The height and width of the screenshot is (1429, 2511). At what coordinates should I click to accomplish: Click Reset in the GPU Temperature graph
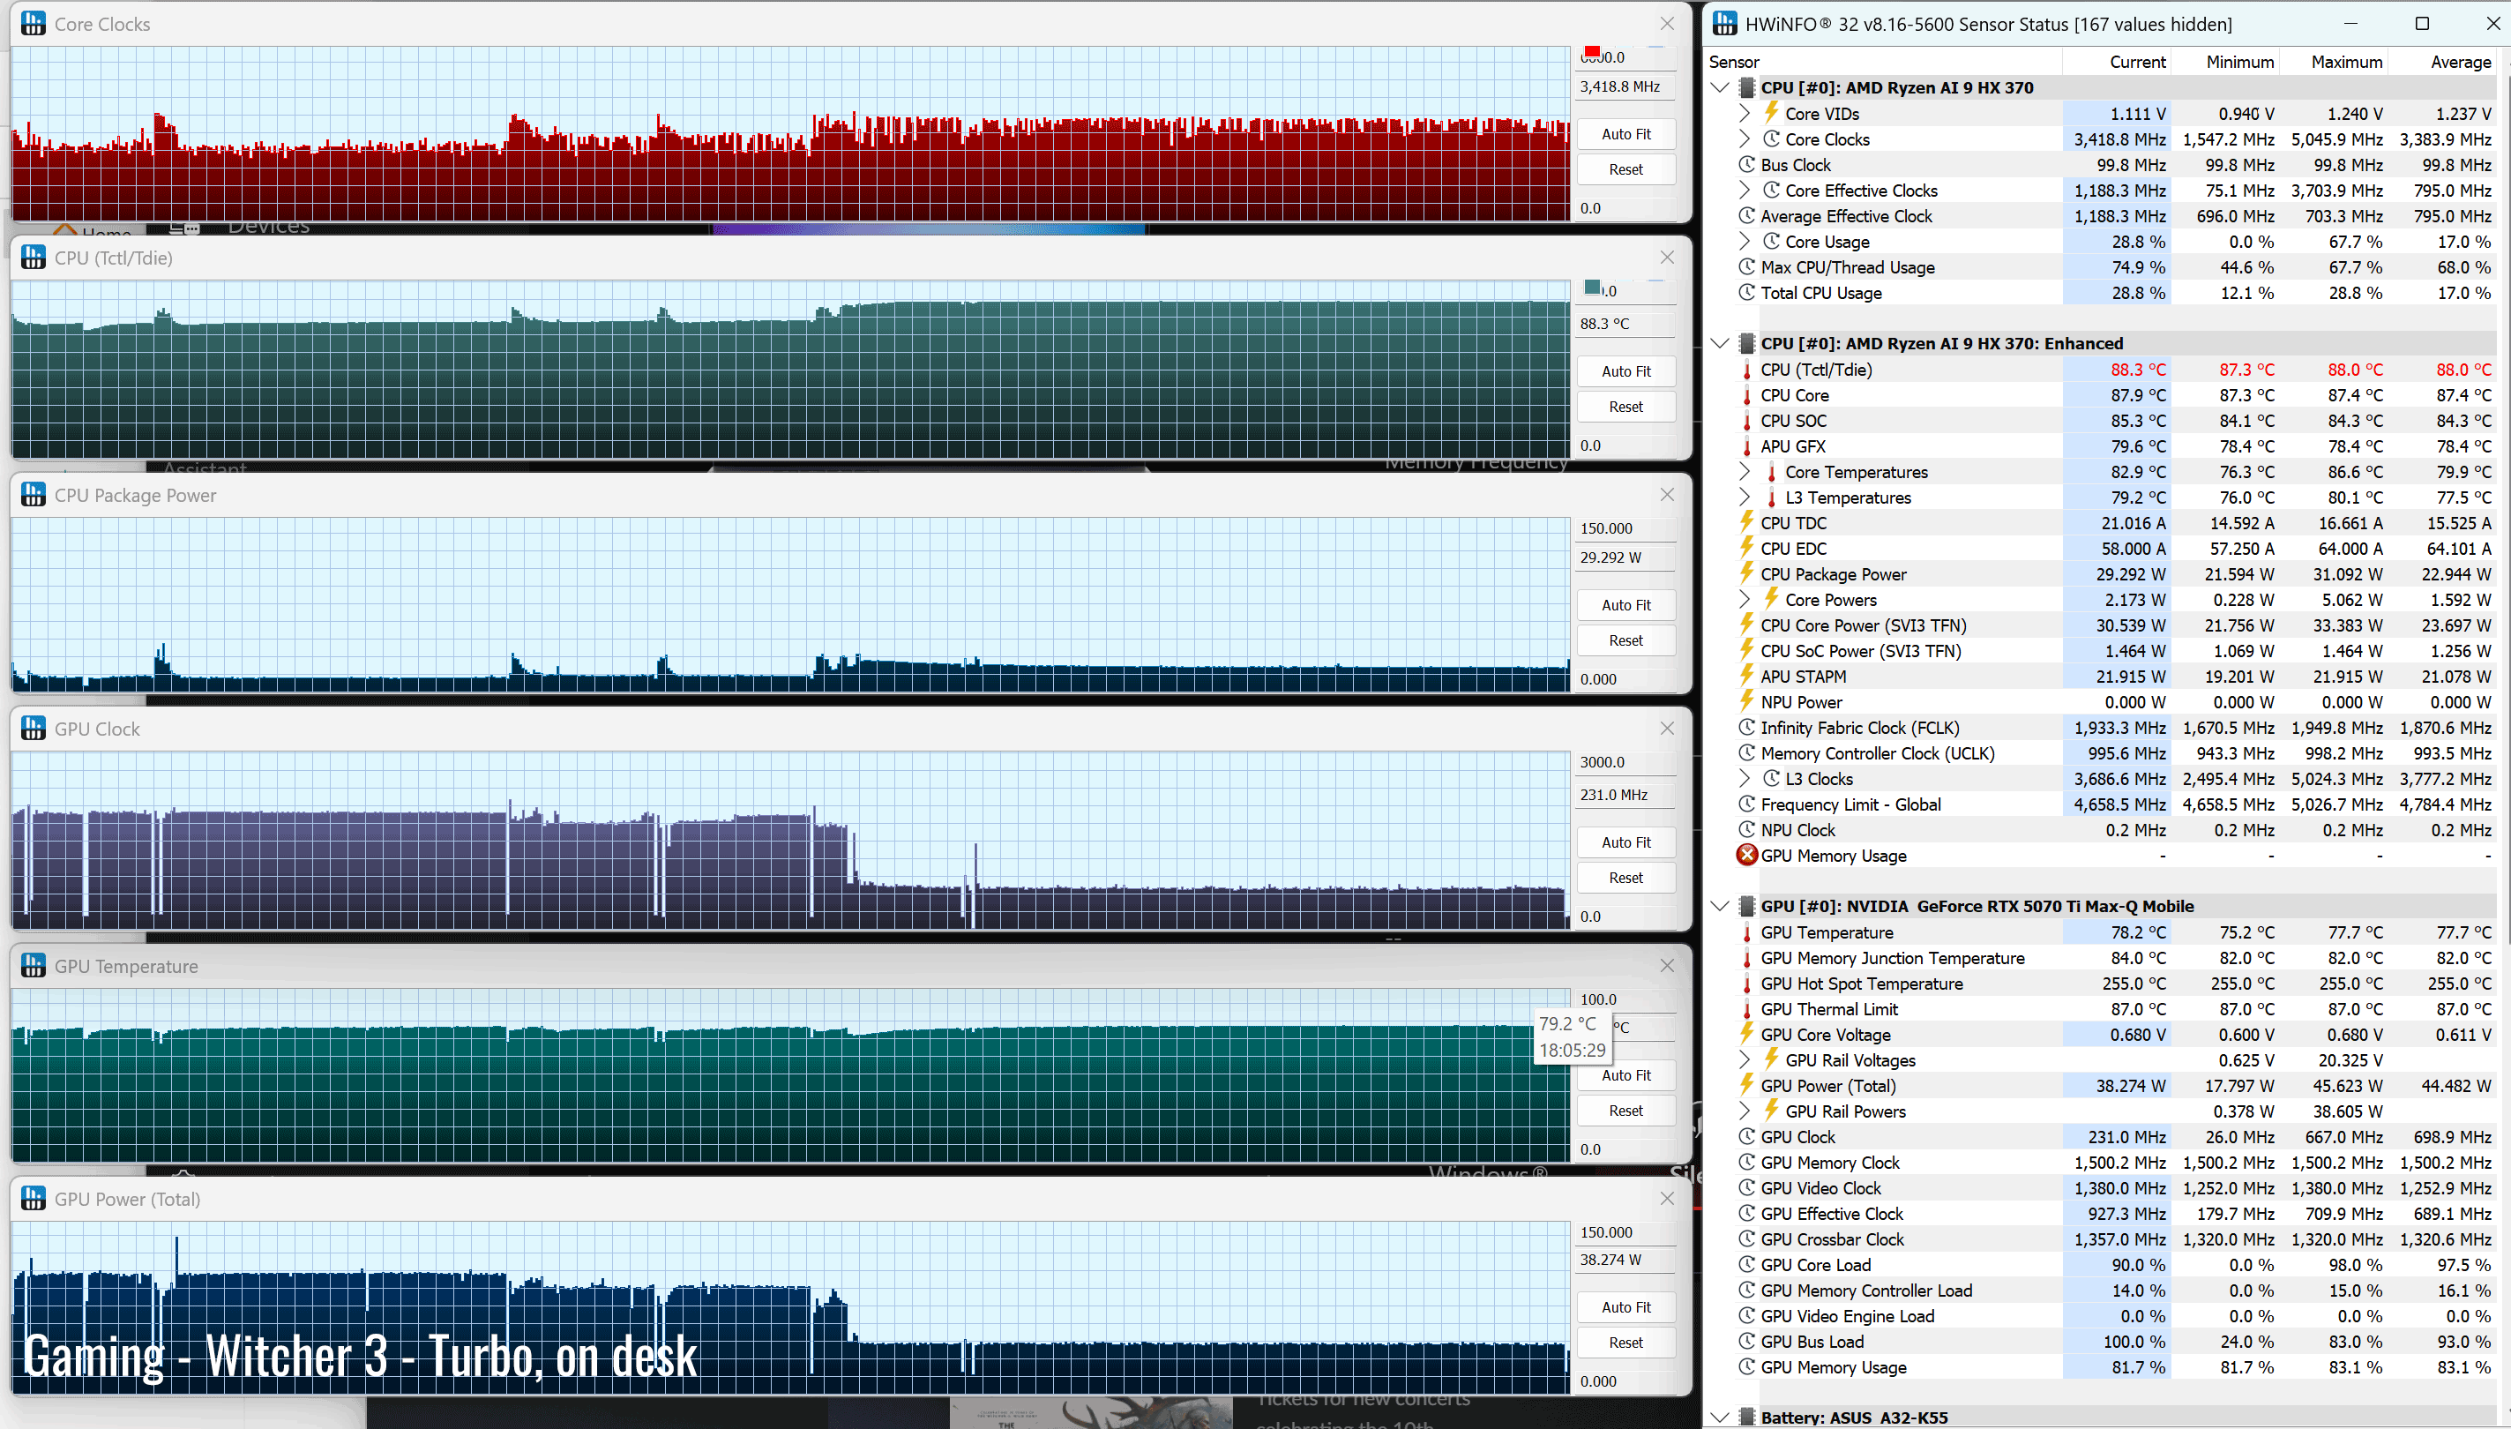coord(1625,1111)
